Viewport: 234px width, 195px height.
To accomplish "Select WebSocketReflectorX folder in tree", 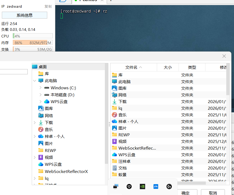I will coord(66,171).
